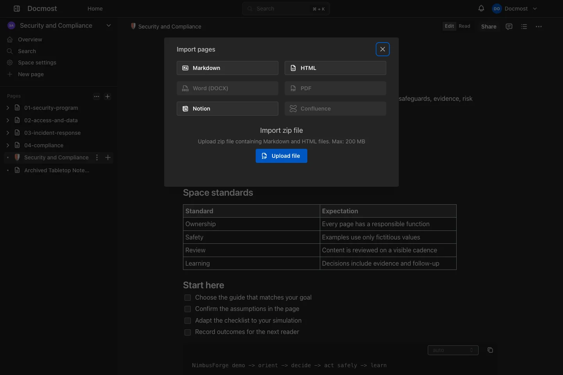Click the page icon of Archived Tabletop Notes
Viewport: 563px width, 375px height.
pos(17,170)
